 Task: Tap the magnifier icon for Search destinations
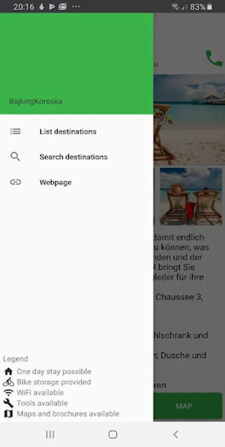pyautogui.click(x=15, y=156)
